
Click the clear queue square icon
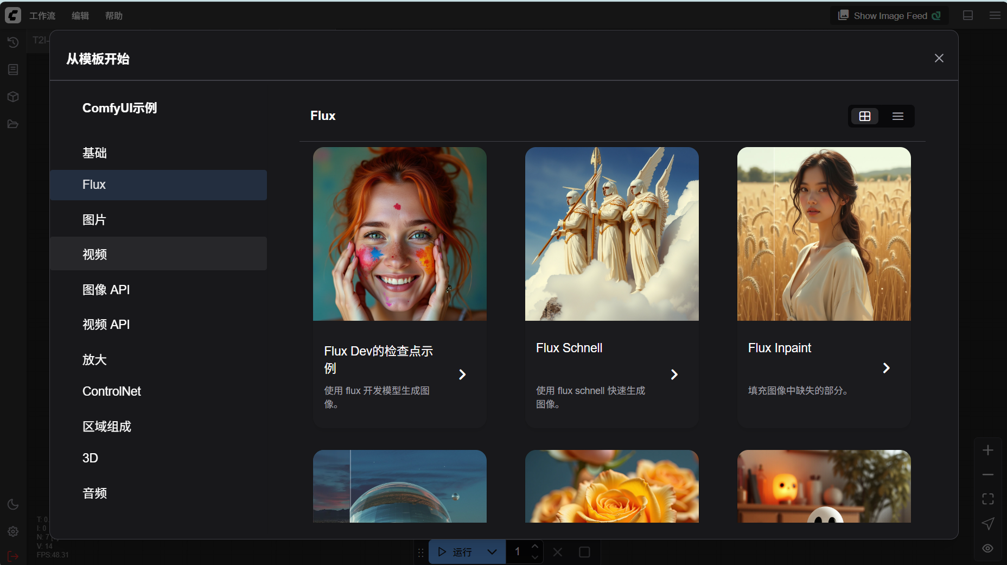584,552
